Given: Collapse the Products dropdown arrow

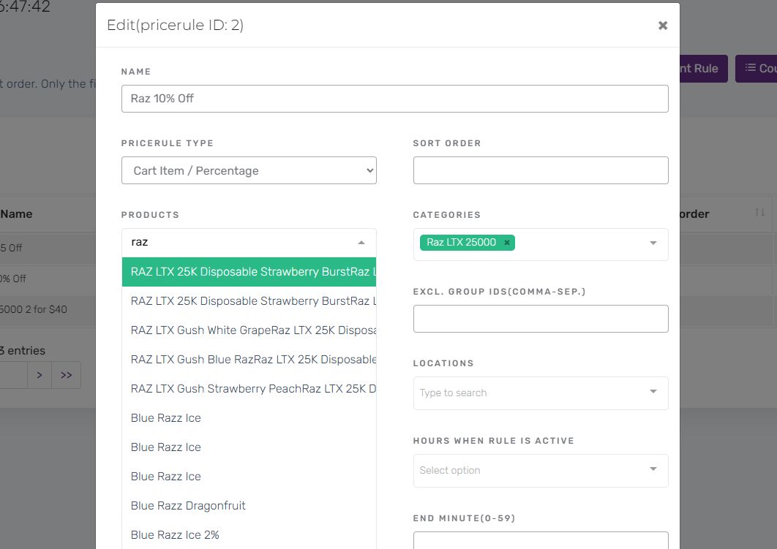Looking at the screenshot, I should click(361, 242).
